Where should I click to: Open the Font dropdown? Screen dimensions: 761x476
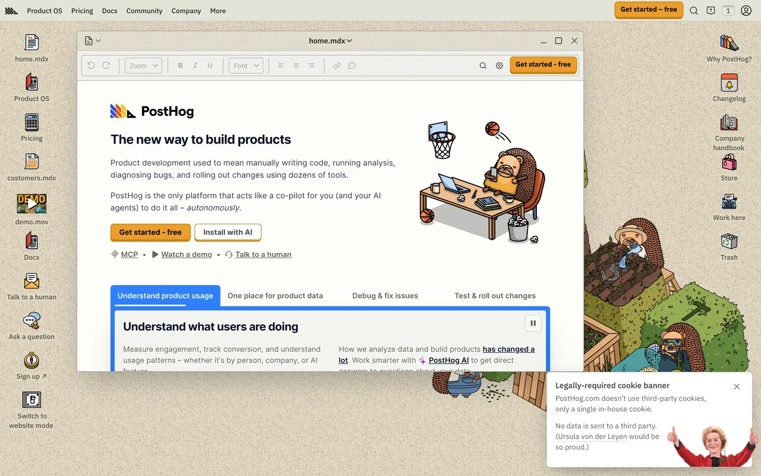click(x=246, y=65)
